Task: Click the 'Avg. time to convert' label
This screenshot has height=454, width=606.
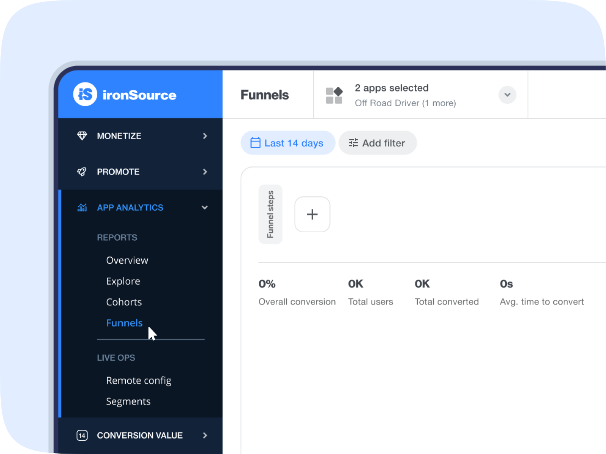Action: coord(542,302)
